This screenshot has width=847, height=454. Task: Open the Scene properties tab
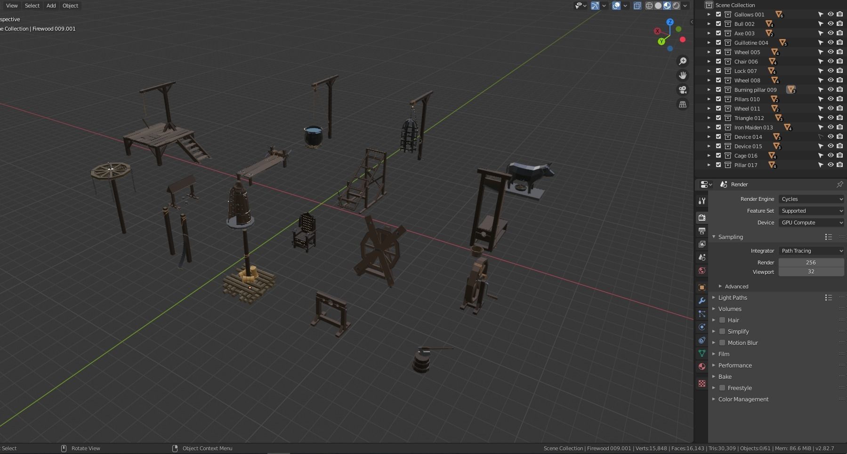[702, 257]
